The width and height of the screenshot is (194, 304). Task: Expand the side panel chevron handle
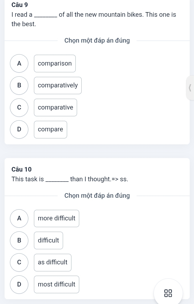[190, 88]
